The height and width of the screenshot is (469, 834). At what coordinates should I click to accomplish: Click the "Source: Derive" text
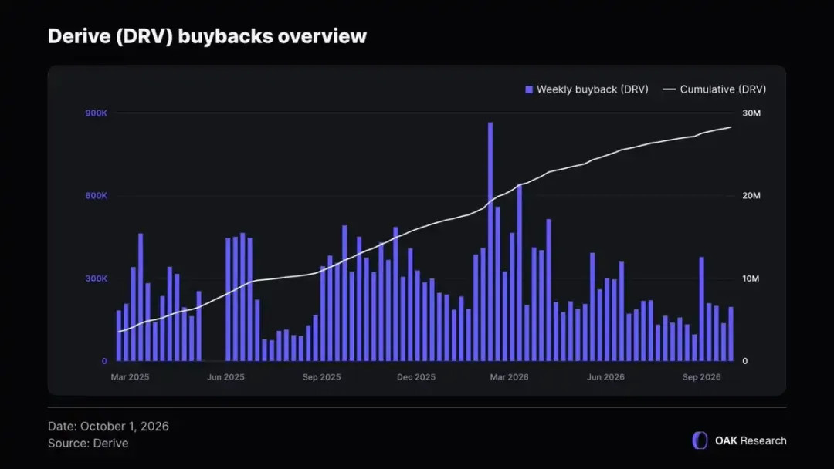[88, 443]
